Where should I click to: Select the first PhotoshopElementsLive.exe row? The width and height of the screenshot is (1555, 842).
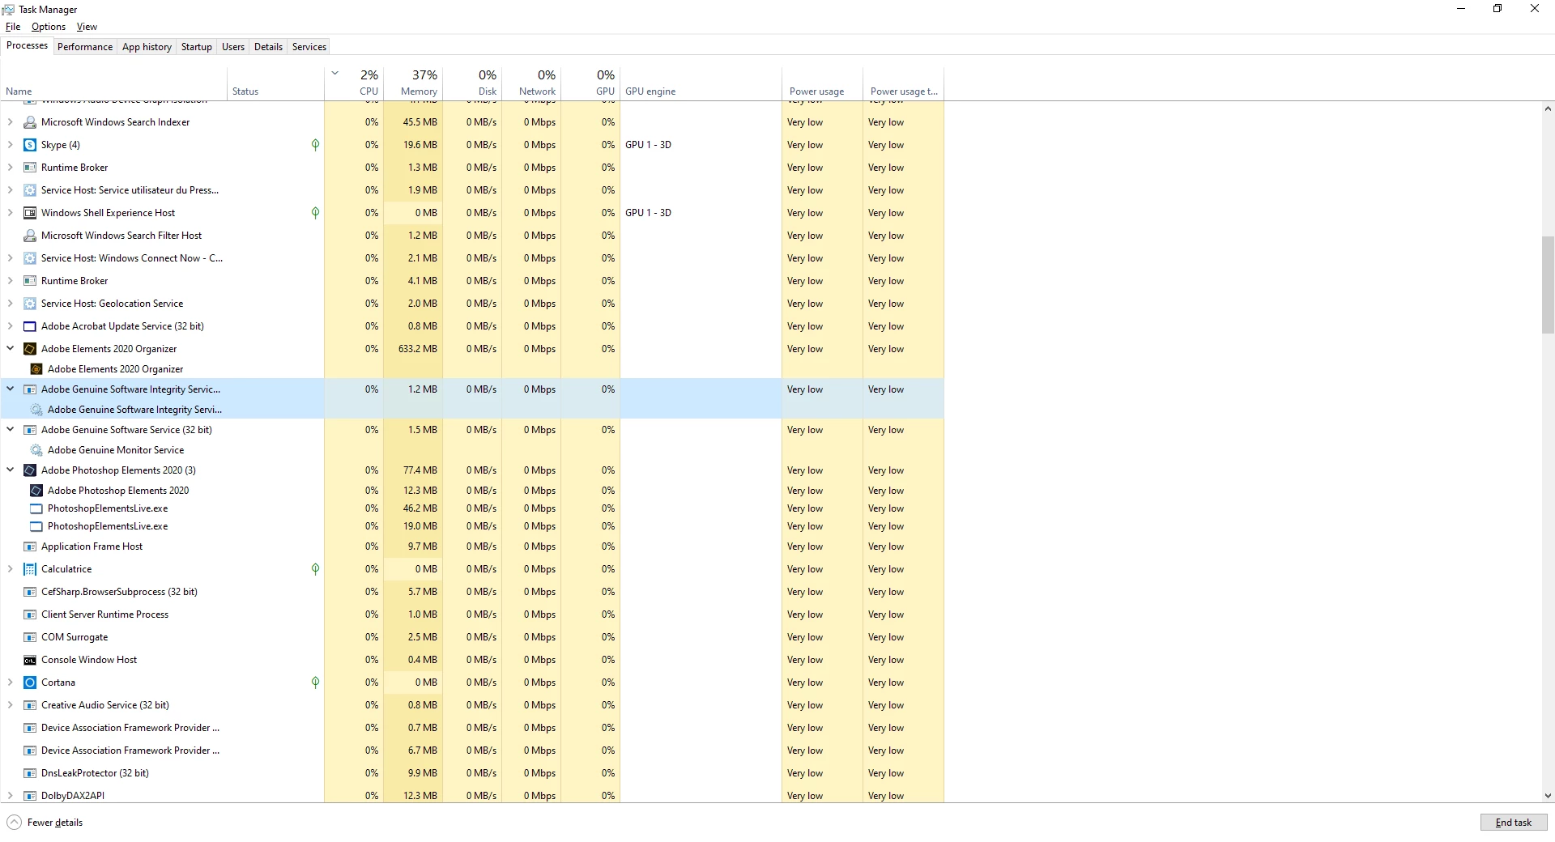pyautogui.click(x=472, y=508)
